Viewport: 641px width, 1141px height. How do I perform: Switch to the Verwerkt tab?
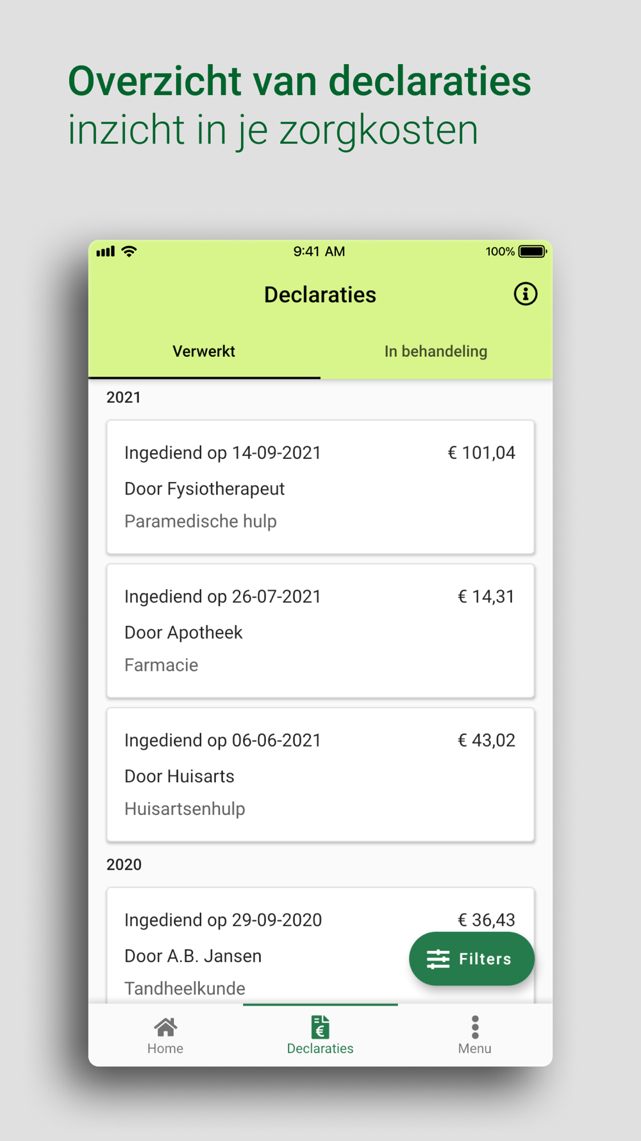(204, 352)
